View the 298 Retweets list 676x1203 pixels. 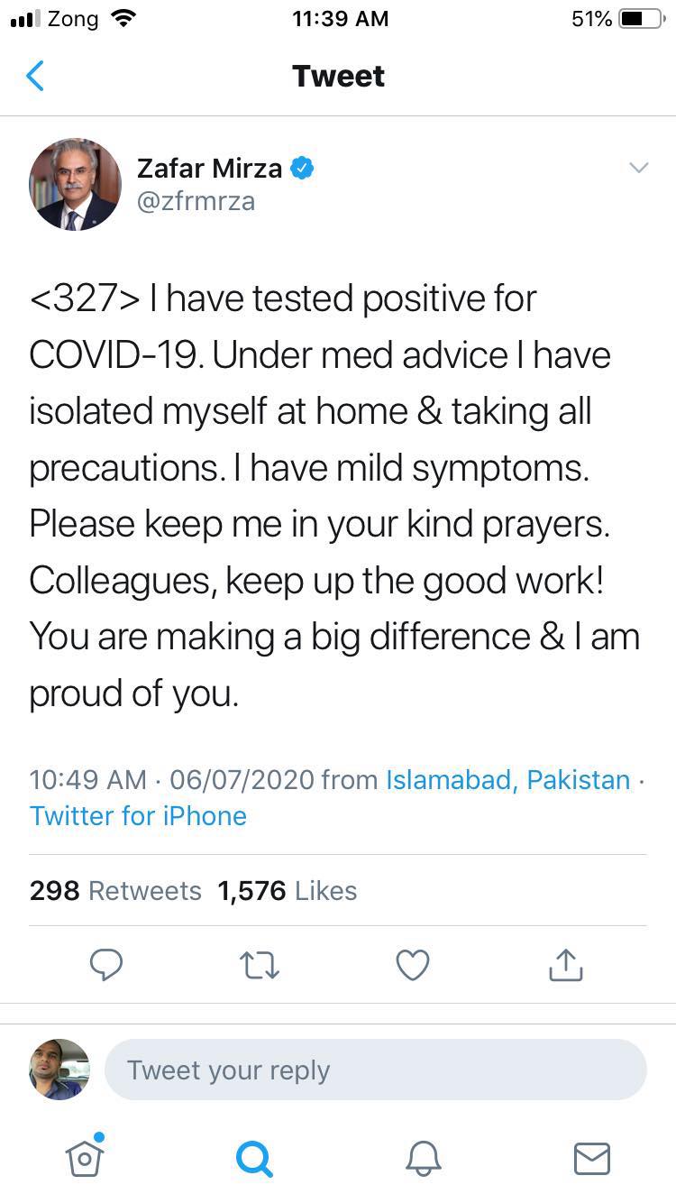click(x=115, y=890)
